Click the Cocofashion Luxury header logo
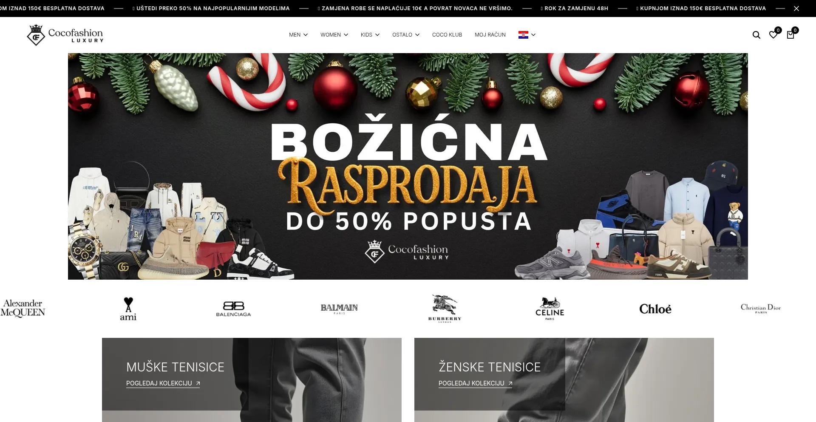 [65, 35]
